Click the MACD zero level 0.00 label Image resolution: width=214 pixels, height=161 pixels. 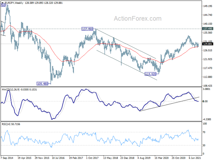click(x=205, y=101)
